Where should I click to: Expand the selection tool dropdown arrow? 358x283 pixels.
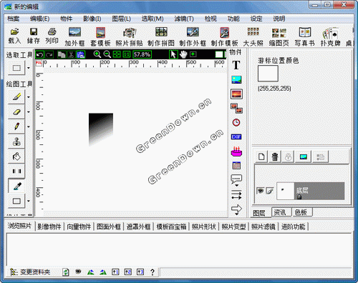click(x=29, y=68)
